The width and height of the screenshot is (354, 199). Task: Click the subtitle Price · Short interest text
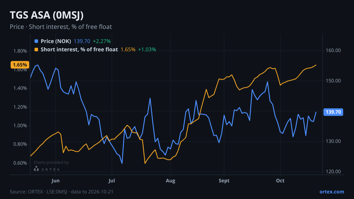point(61,27)
